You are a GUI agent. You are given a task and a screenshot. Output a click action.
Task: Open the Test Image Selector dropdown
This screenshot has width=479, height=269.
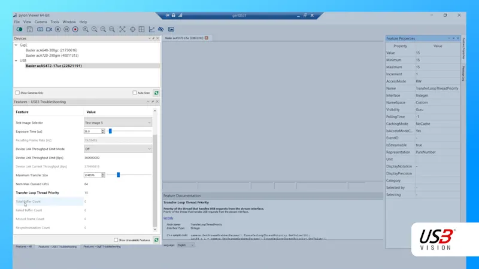[x=118, y=123]
